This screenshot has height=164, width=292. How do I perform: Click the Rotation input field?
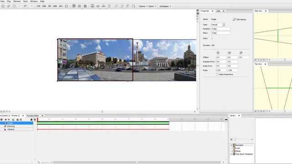(221, 29)
